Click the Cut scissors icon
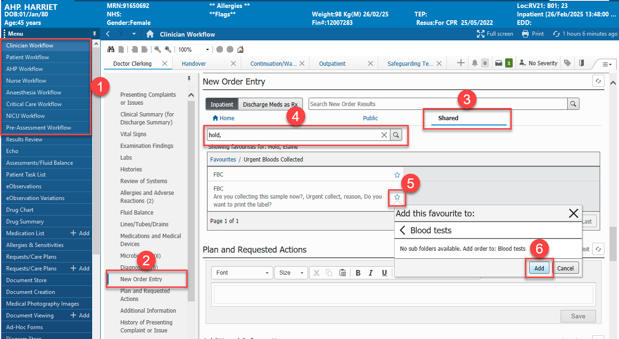 [x=317, y=273]
